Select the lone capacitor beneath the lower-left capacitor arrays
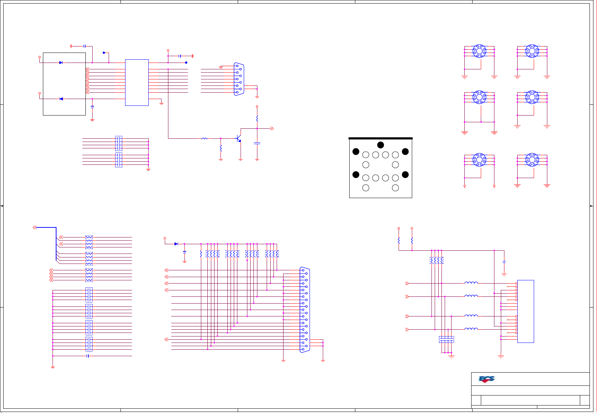The width and height of the screenshot is (597, 413). (x=88, y=356)
